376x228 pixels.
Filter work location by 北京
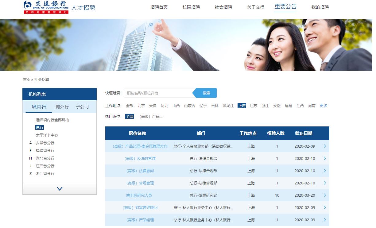point(141,106)
